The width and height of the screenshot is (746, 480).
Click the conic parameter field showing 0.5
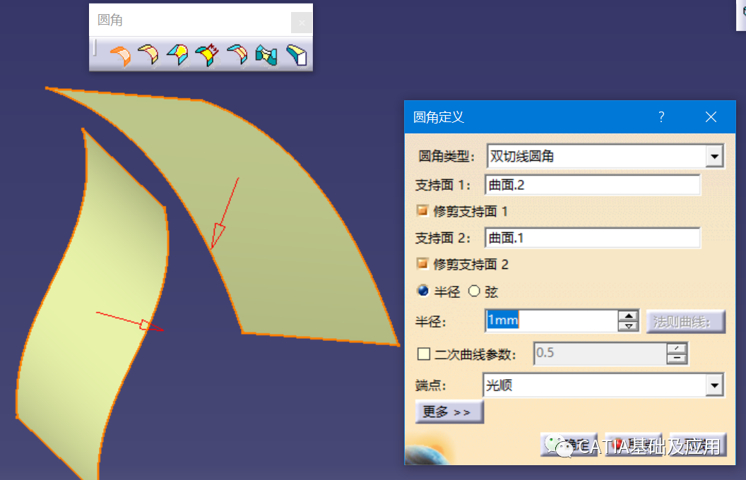click(x=600, y=353)
